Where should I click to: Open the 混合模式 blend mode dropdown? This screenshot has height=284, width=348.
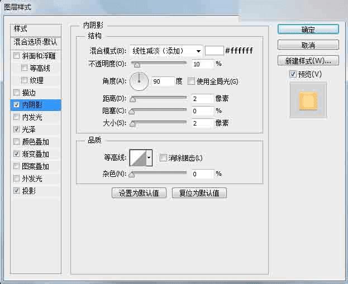[x=166, y=51]
